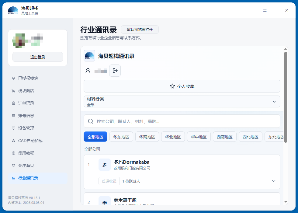Click 内核版本: 2026.08.03.04 text
Image resolution: width=298 pixels, height=213 pixels.
(x=26, y=203)
